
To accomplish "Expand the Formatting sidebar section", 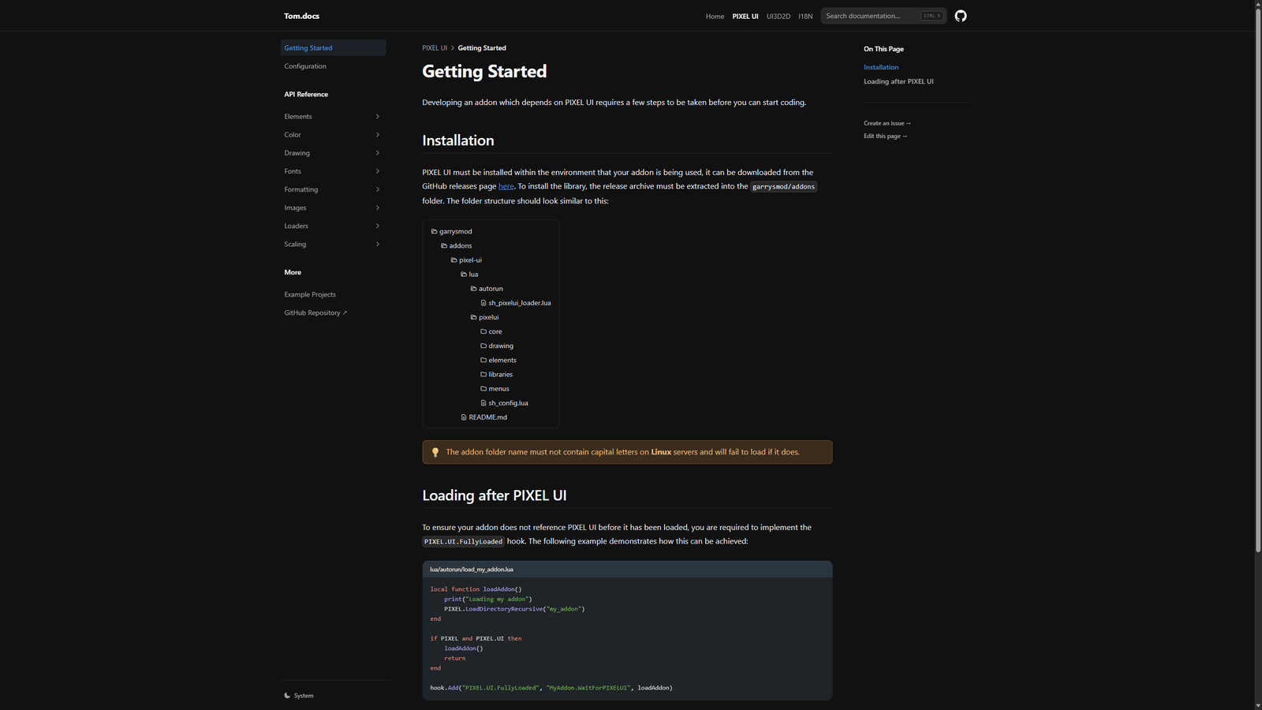I will pyautogui.click(x=333, y=189).
